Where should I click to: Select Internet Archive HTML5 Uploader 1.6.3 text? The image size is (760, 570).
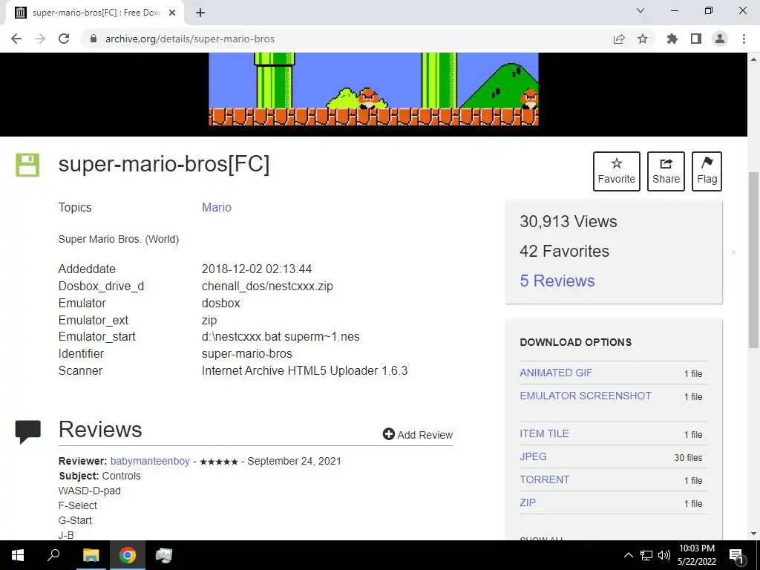[304, 371]
